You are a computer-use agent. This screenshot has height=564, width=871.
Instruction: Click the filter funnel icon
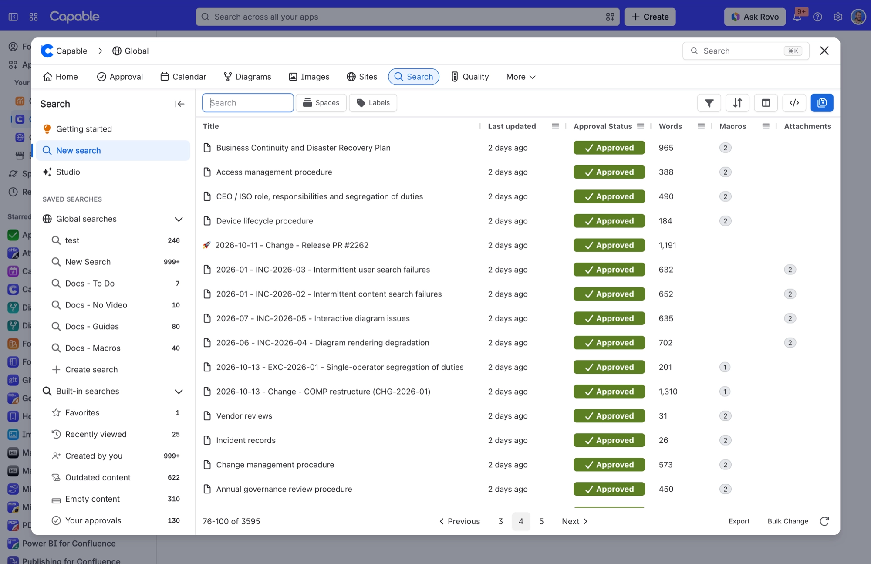[x=709, y=103]
